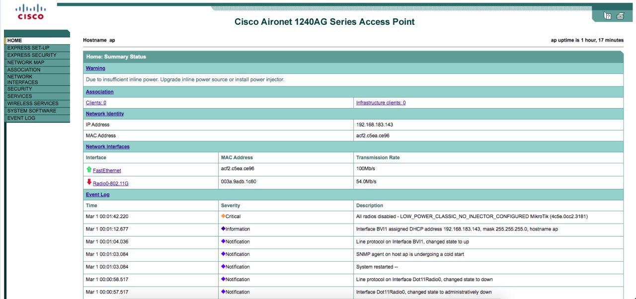Open NETWORK INTERFACES in the sidebar
Viewport: 636px width, 299px height.
pyautogui.click(x=37, y=79)
